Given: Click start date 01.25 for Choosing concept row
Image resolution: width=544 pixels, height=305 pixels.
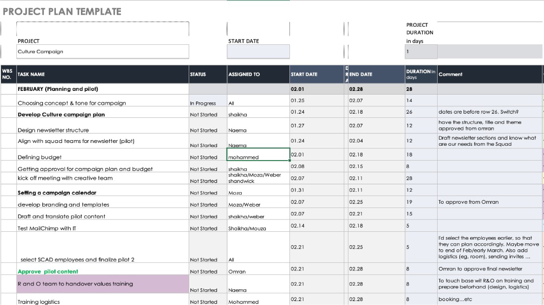Looking at the screenshot, I should [316, 101].
